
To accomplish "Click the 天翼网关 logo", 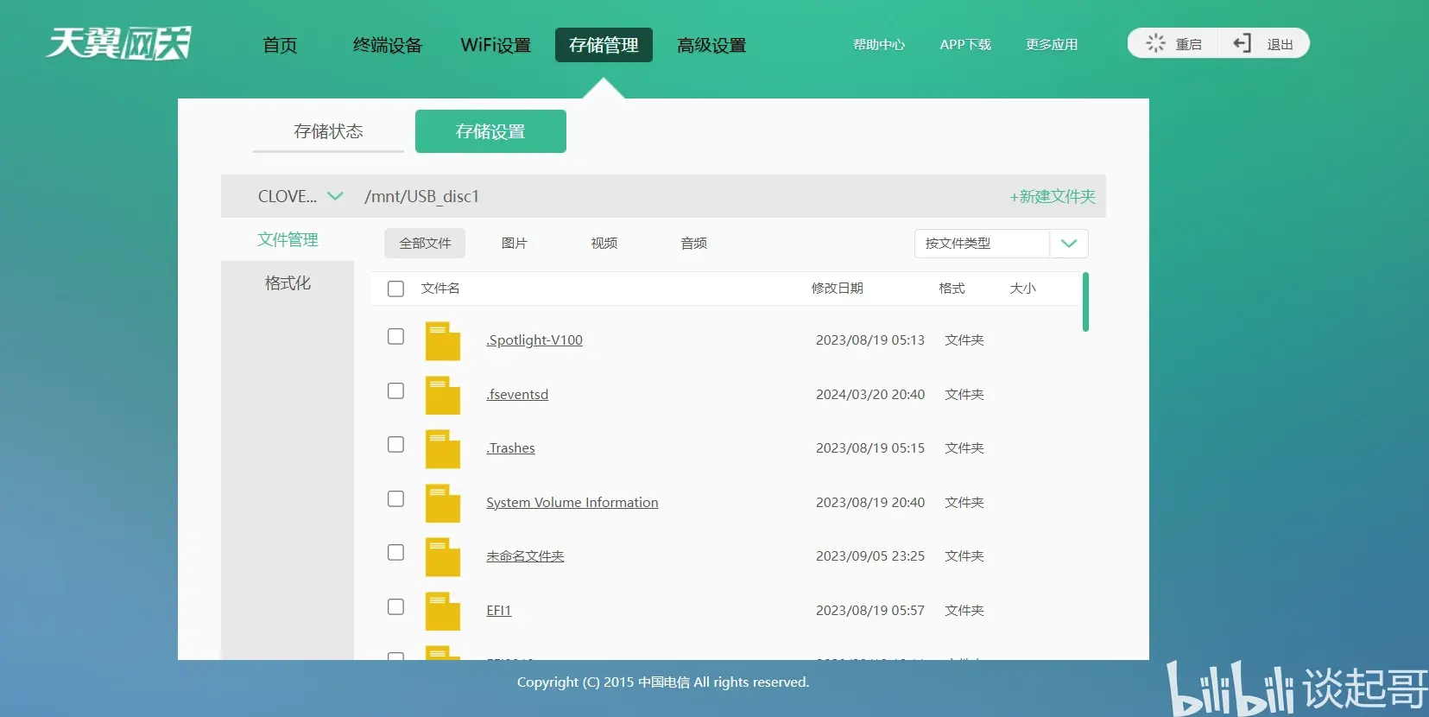I will [119, 43].
